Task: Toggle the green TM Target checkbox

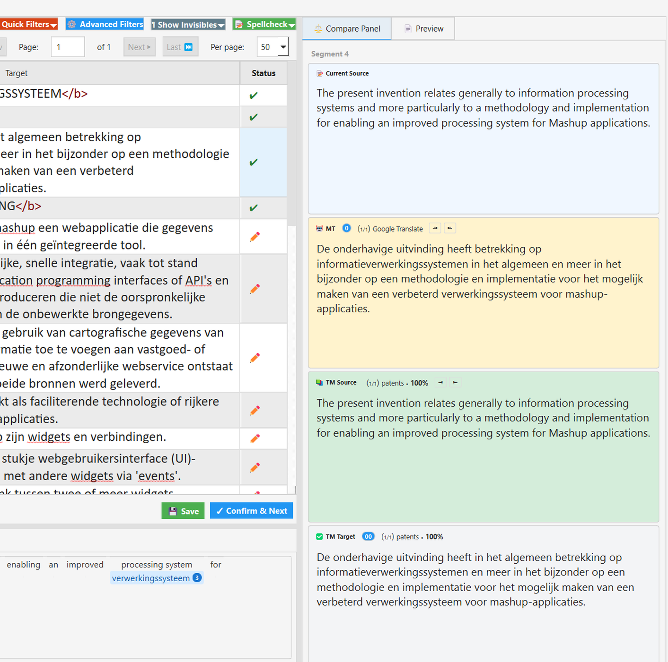Action: (x=319, y=537)
